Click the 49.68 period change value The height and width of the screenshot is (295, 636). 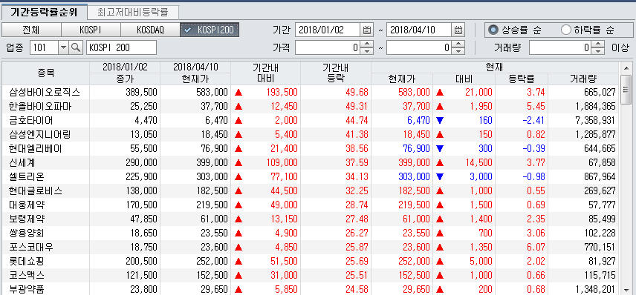pos(357,92)
